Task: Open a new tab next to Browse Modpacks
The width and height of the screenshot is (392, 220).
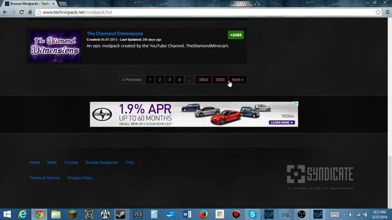Action: [62, 4]
